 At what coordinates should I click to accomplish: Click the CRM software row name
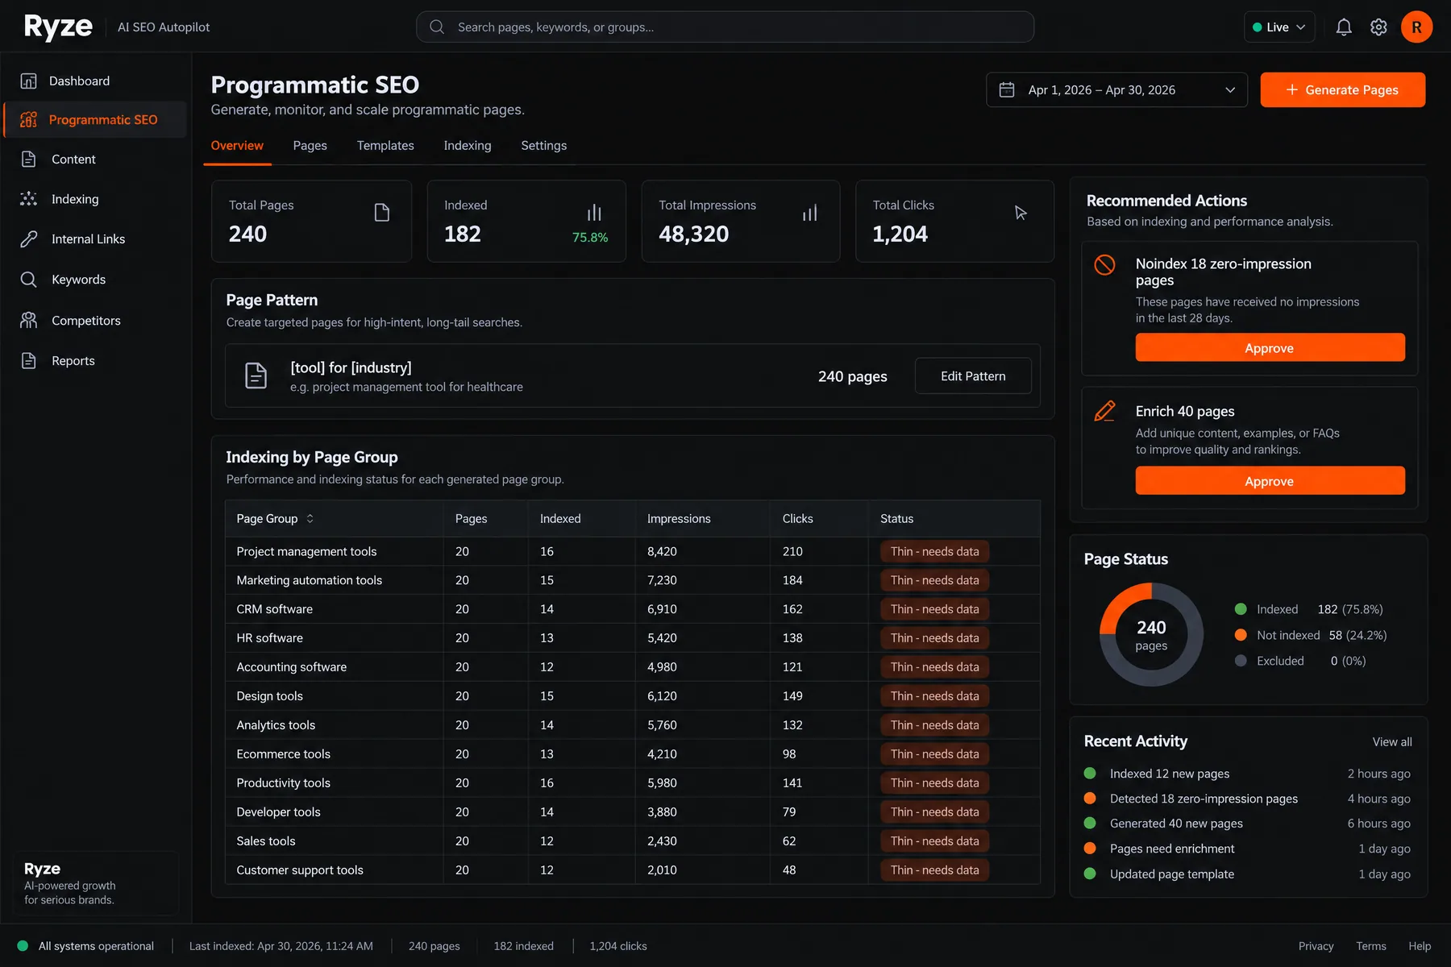click(274, 609)
